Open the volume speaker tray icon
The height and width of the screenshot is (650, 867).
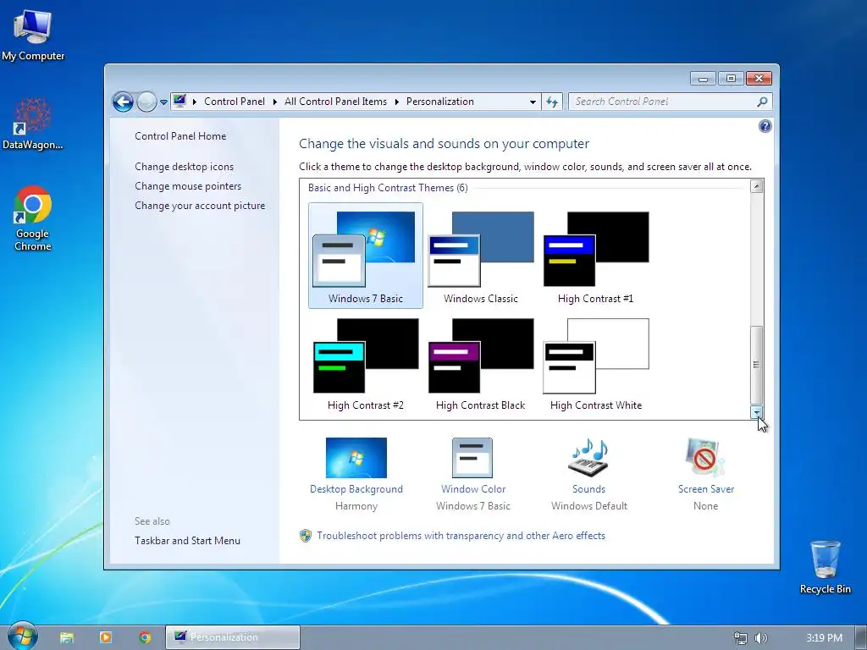(761, 638)
